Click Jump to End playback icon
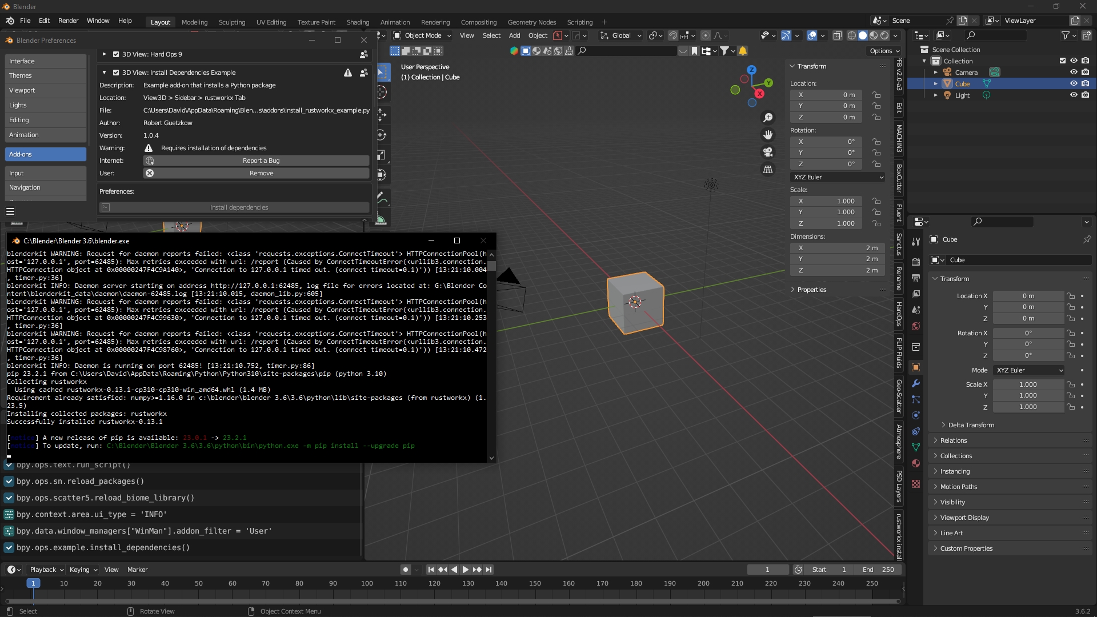1097x617 pixels. [x=489, y=570]
